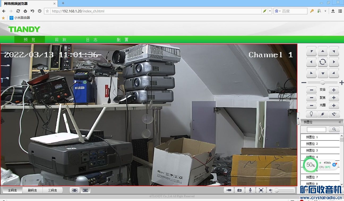Open the 回放 playback tab
This screenshot has width=344, height=201.
[x=61, y=40]
